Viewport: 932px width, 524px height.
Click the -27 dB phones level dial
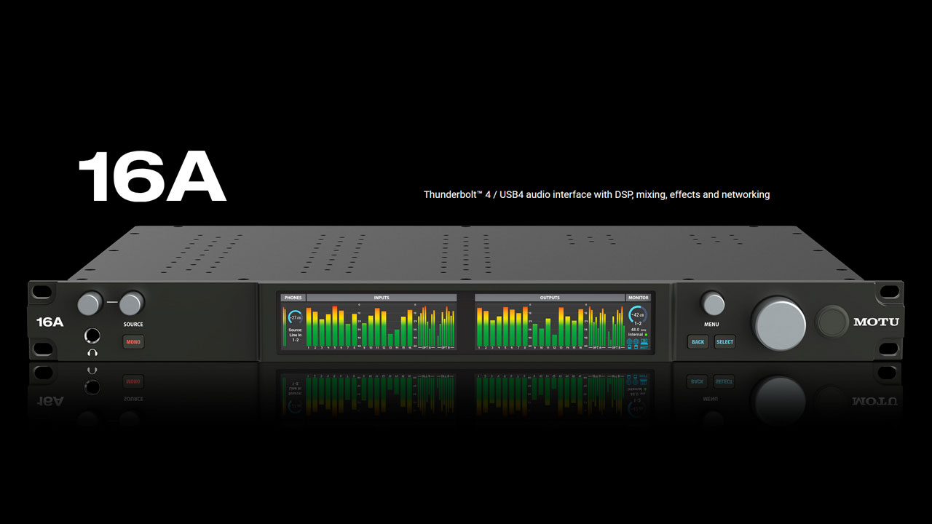294,317
